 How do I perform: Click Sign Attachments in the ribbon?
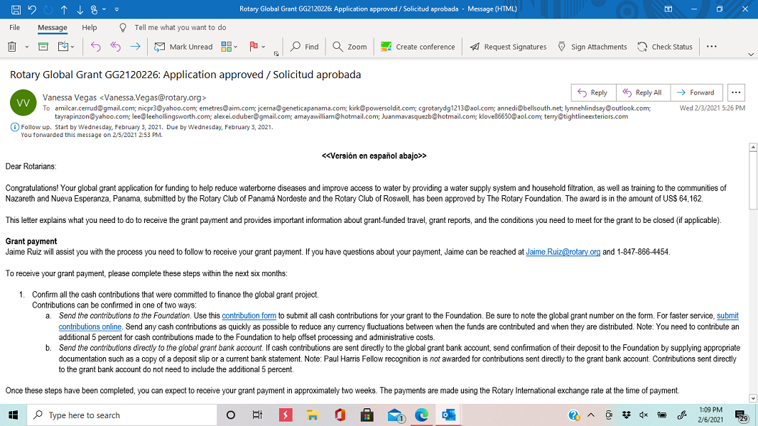[592, 47]
